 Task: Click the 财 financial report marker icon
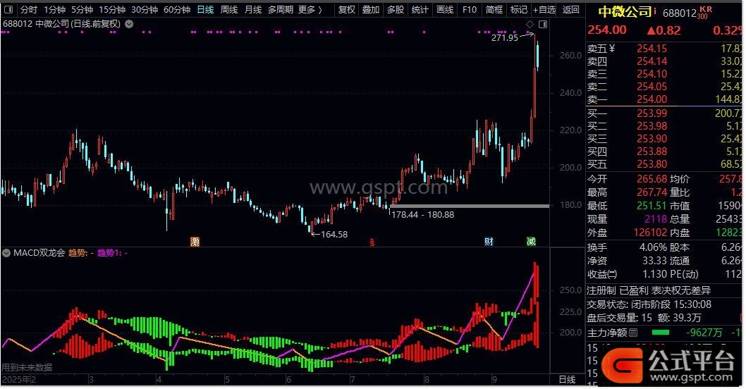pyautogui.click(x=489, y=242)
